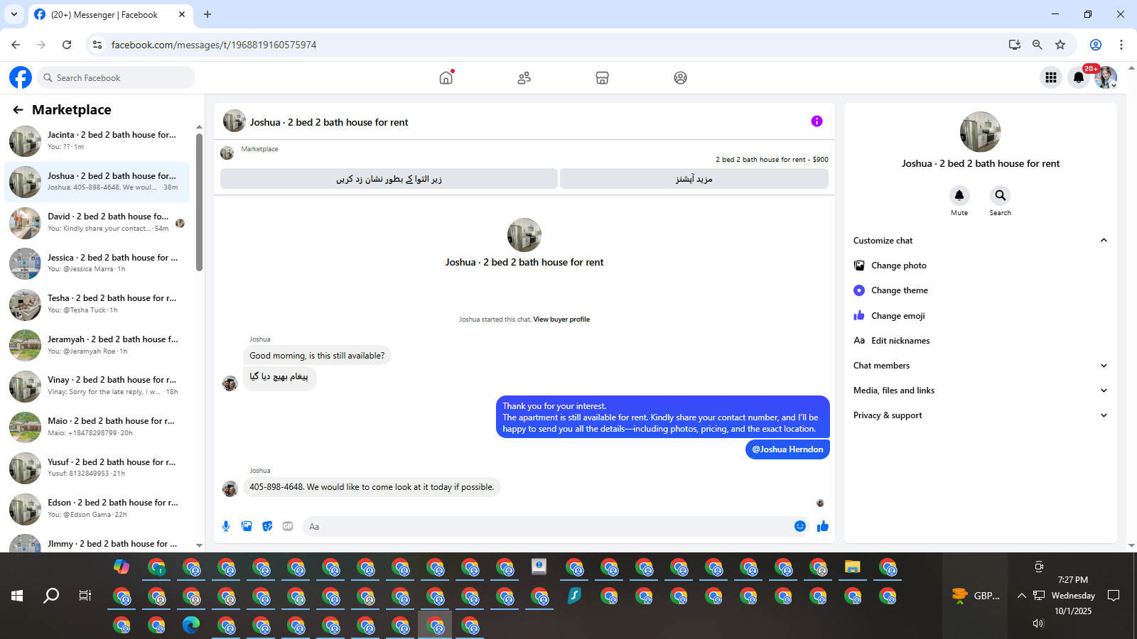Screen dimensions: 1137x639
Task: Open the Jacinta conversation
Action: 97,141
